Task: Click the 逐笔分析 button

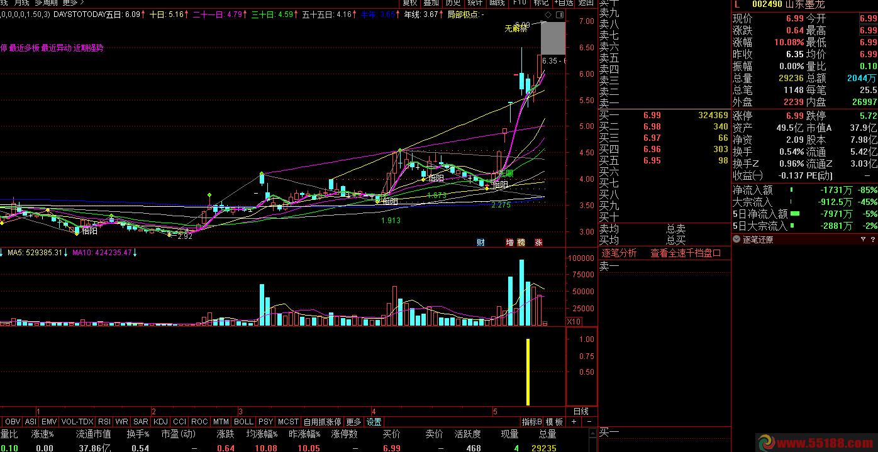Action: 619,253
